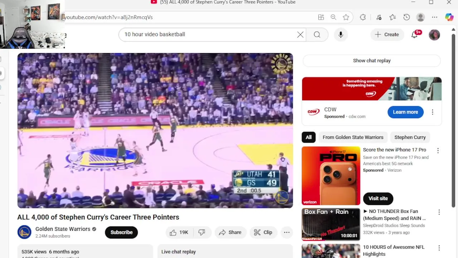Subscribe to Golden State Warriors

[121, 232]
